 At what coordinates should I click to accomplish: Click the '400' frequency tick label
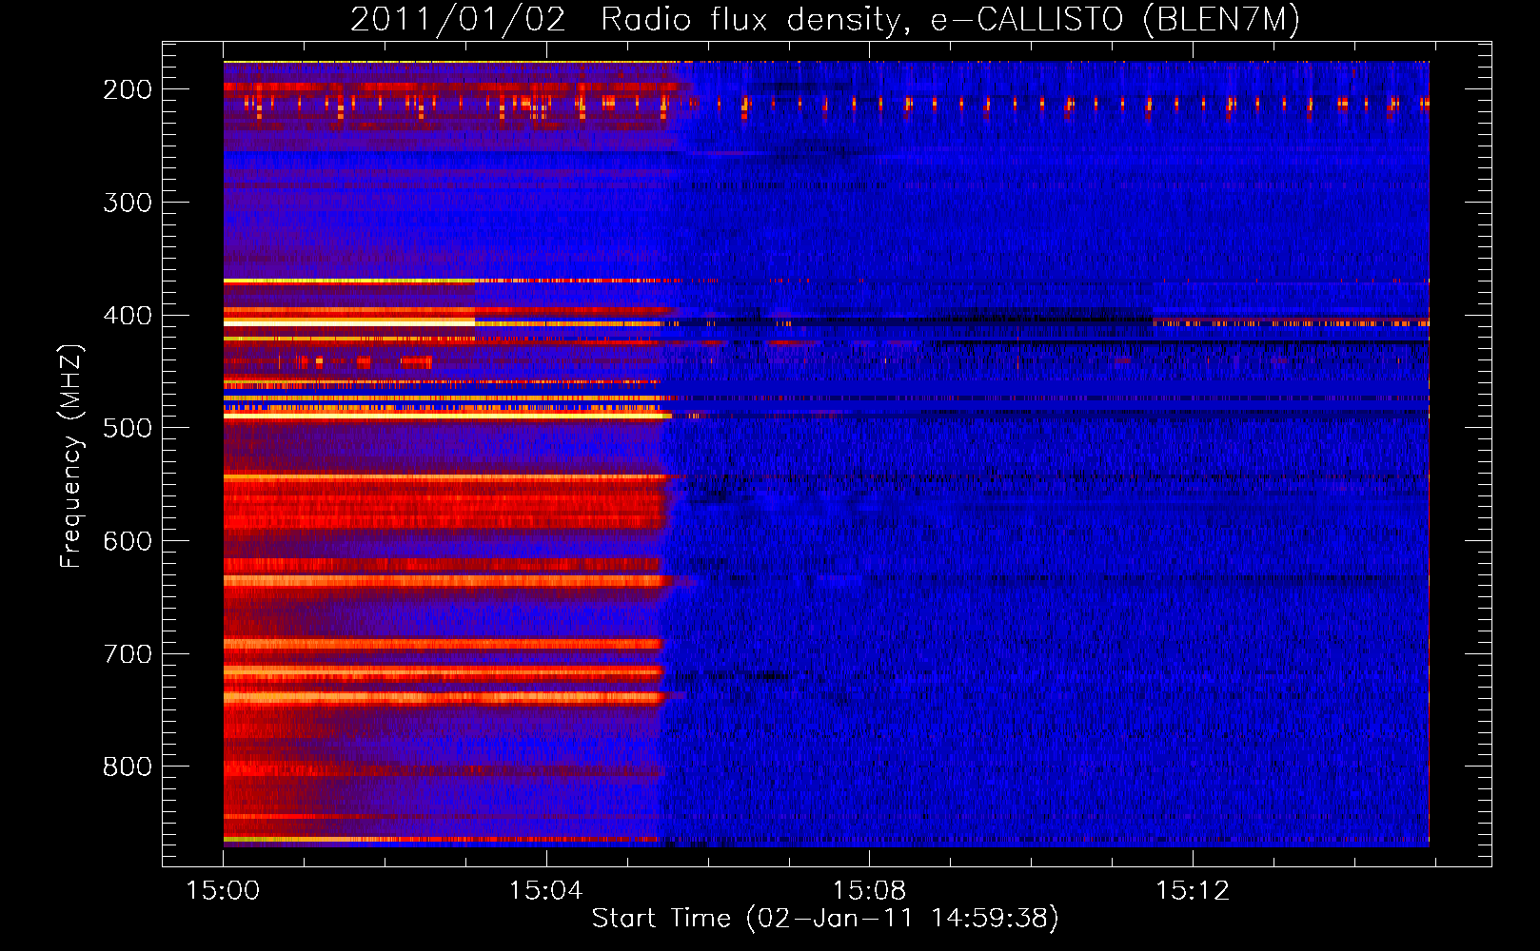128,316
